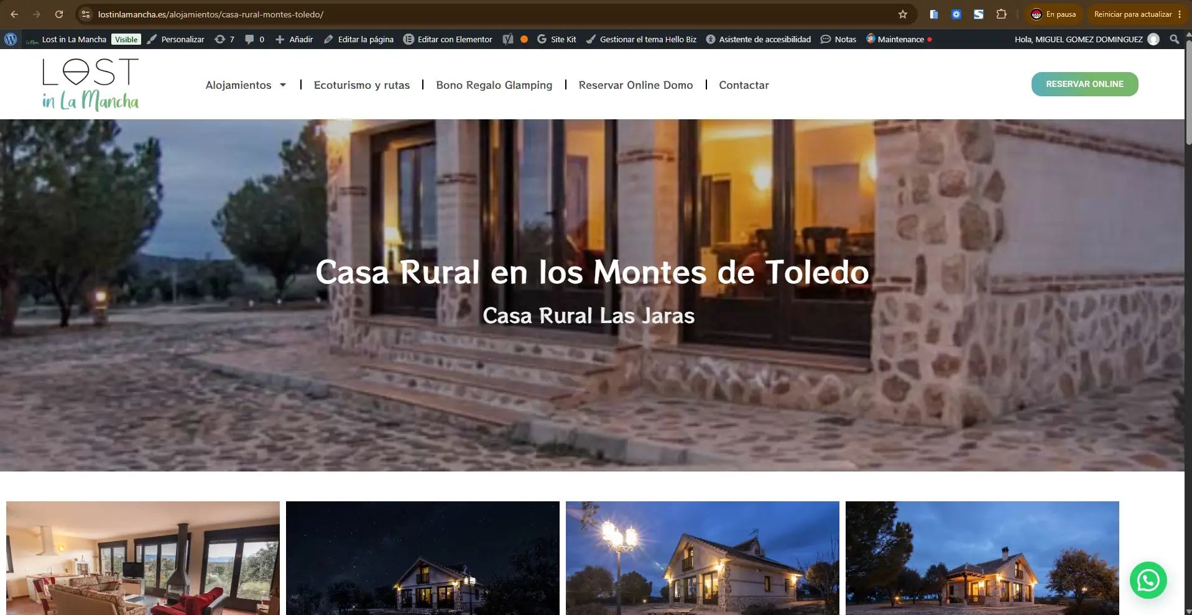
Task: Open Ecoturismo y rutas menu item
Action: coord(362,85)
